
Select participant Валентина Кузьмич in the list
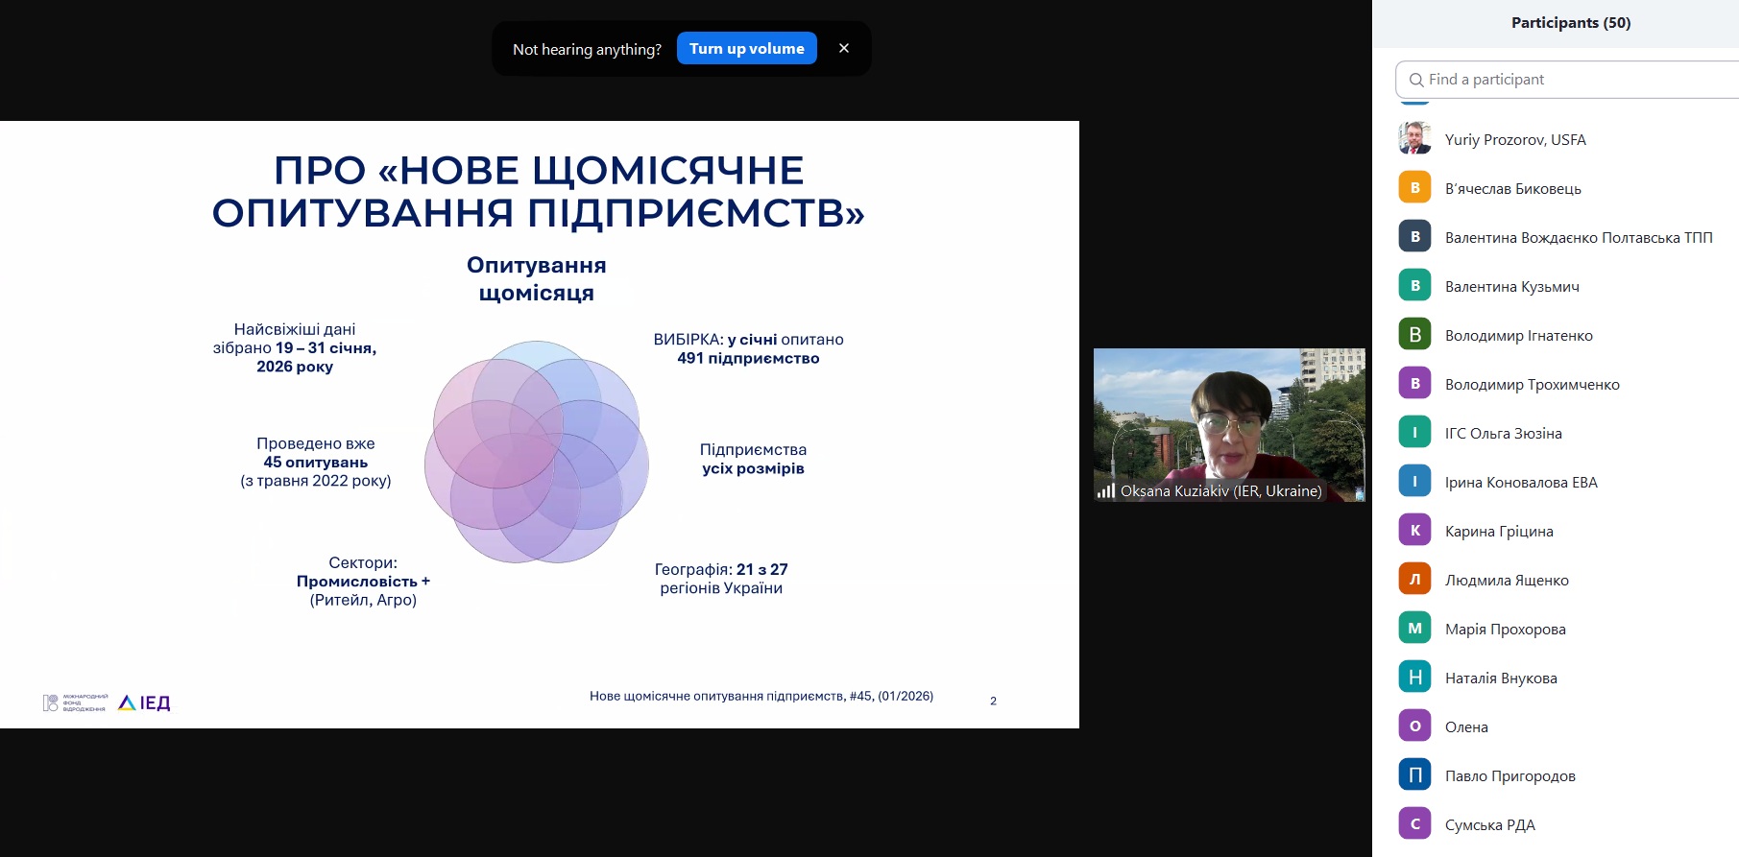click(x=1511, y=286)
